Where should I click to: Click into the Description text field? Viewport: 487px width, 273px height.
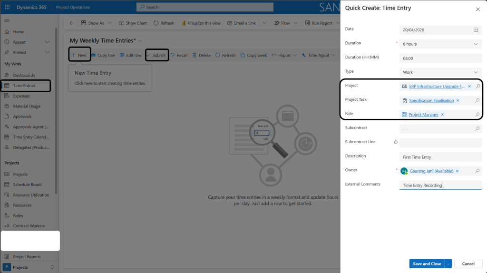click(x=440, y=157)
